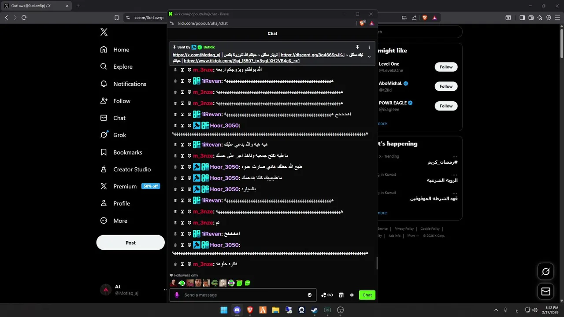Open Brave VPN shield toolbar icon
564x317 pixels.
click(549, 18)
